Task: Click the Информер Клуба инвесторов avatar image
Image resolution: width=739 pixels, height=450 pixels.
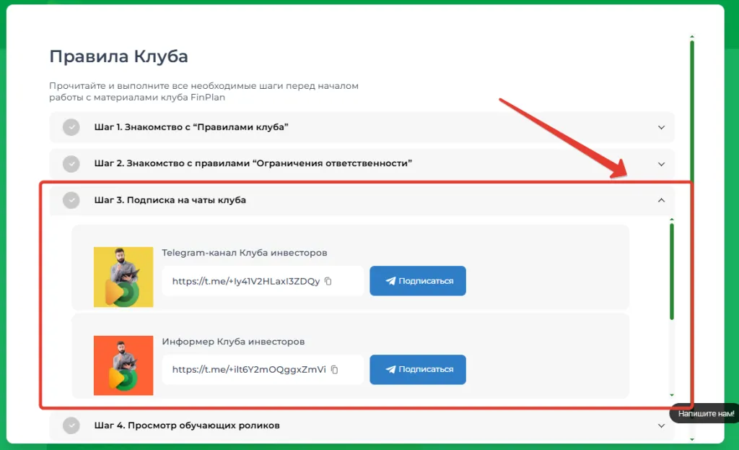Action: pos(123,365)
